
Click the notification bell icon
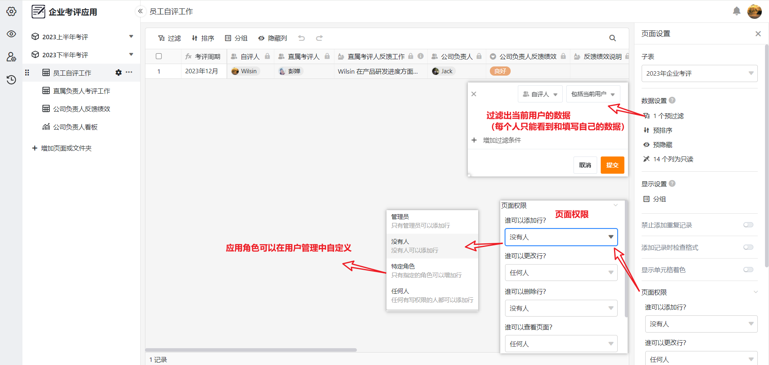coord(737,11)
